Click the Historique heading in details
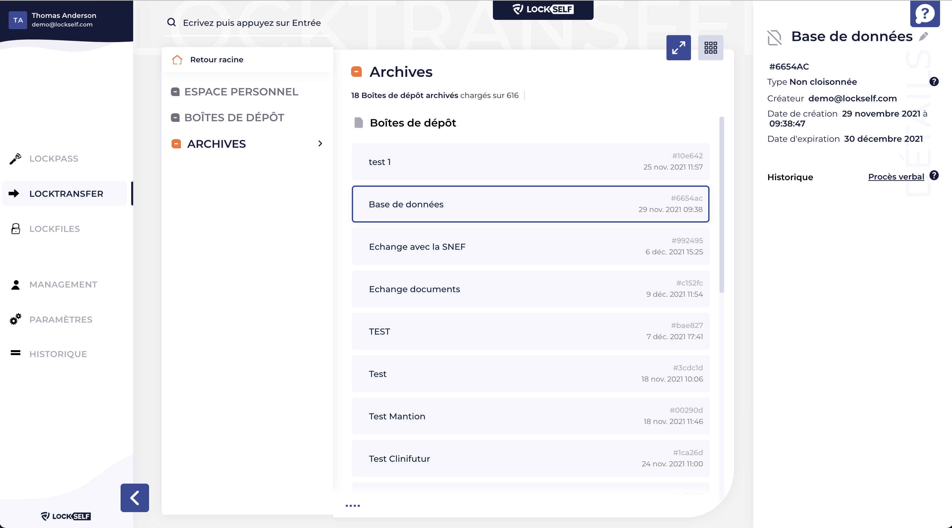The image size is (952, 528). [x=790, y=177]
